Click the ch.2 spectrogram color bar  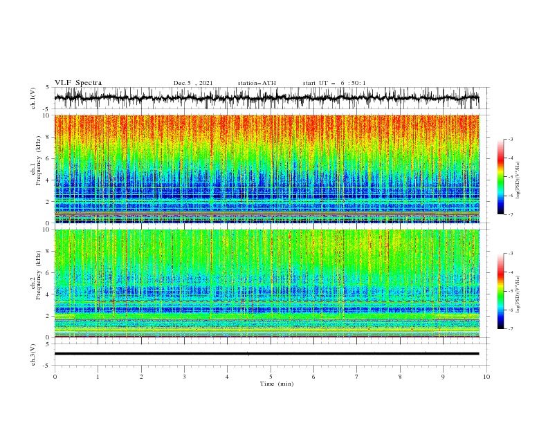pos(500,291)
